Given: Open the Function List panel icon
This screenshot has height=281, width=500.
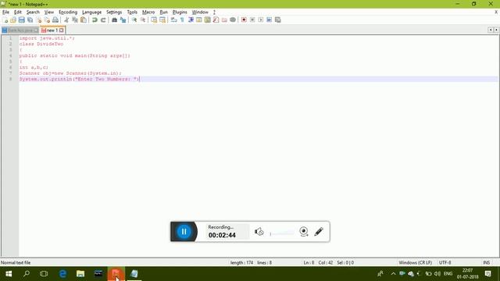Looking at the screenshot, I should pyautogui.click(x=216, y=20).
